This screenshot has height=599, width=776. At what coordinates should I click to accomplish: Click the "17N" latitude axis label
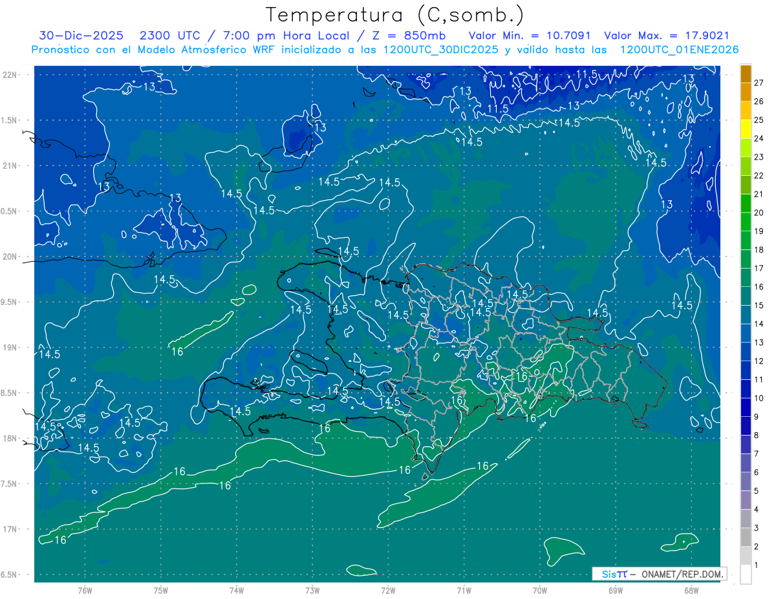point(10,529)
